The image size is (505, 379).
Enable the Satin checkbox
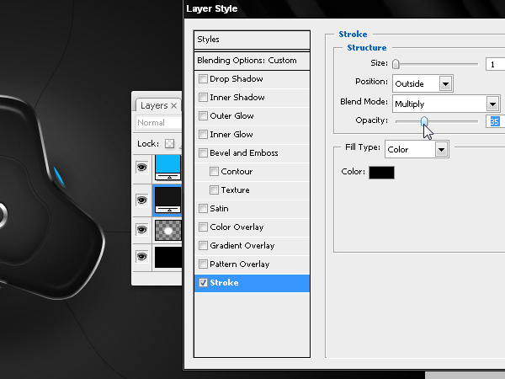[203, 209]
